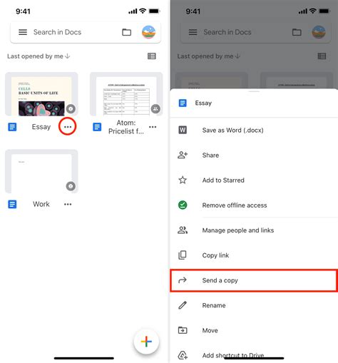Viewport: 338px width, 363px height.
Task: Choose Send a copy
Action: coord(254,280)
